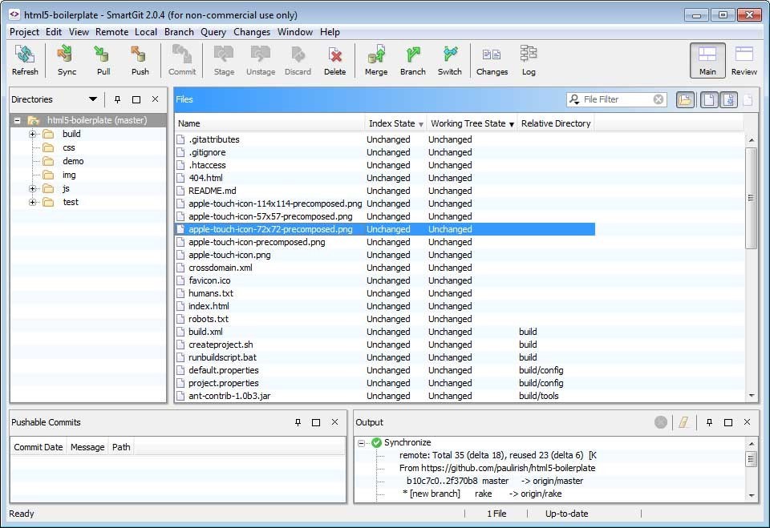The width and height of the screenshot is (770, 528).
Task: Switch to the Main perspective
Action: (x=707, y=60)
